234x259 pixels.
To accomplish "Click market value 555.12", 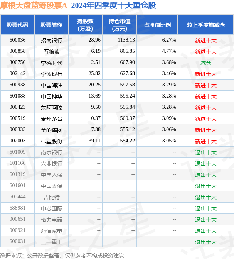I will coord(127,130).
